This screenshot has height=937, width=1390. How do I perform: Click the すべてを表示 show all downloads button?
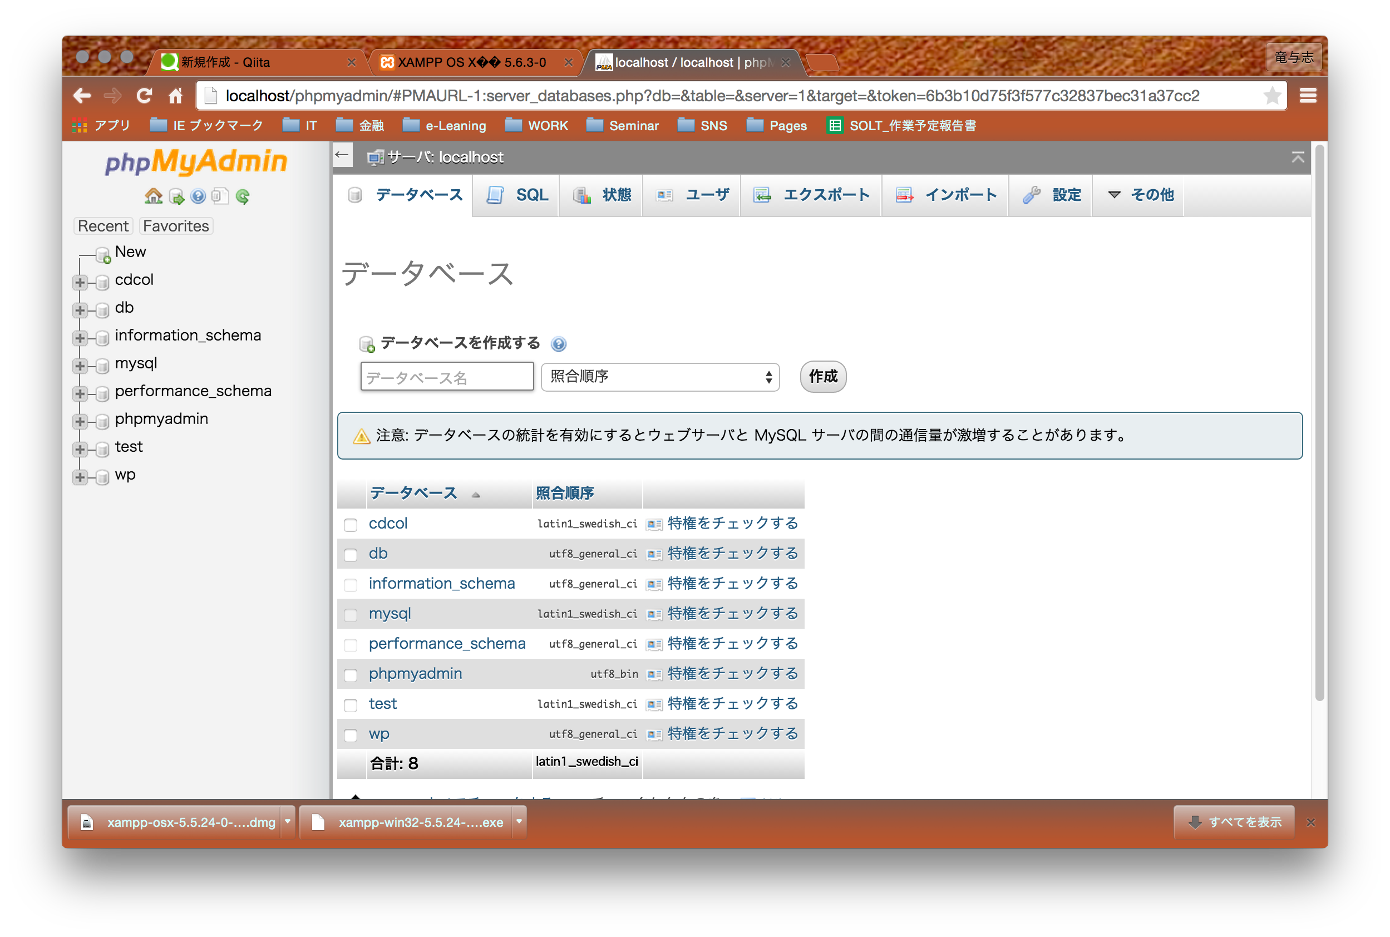tap(1234, 822)
